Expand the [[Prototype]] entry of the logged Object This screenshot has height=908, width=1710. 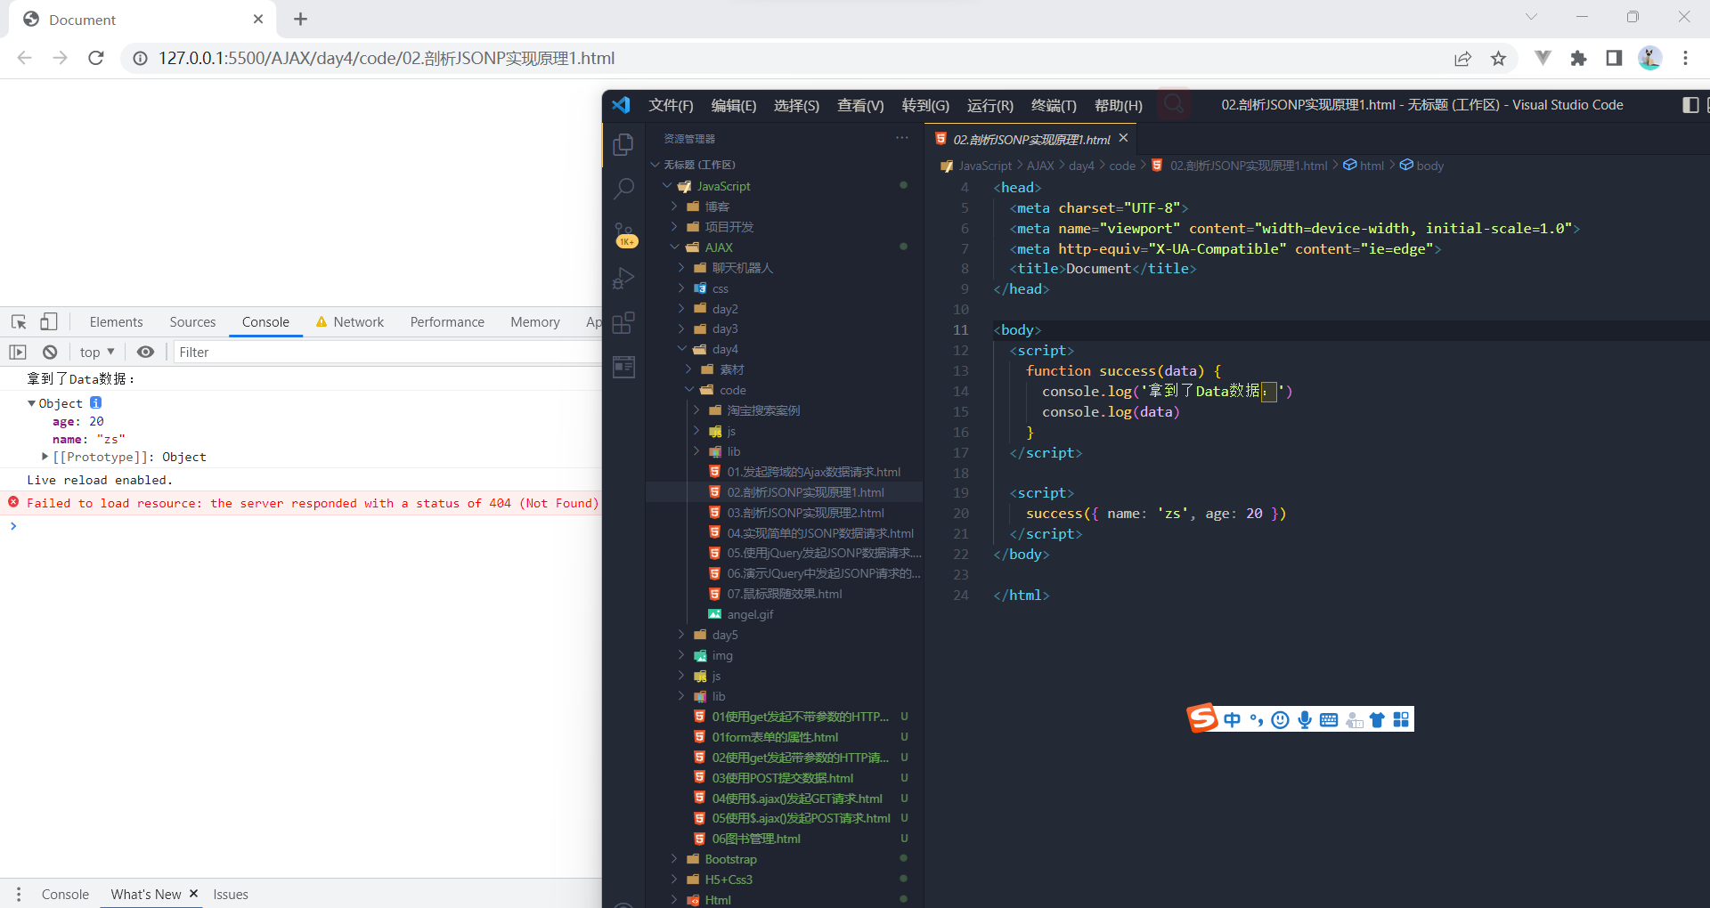point(45,457)
